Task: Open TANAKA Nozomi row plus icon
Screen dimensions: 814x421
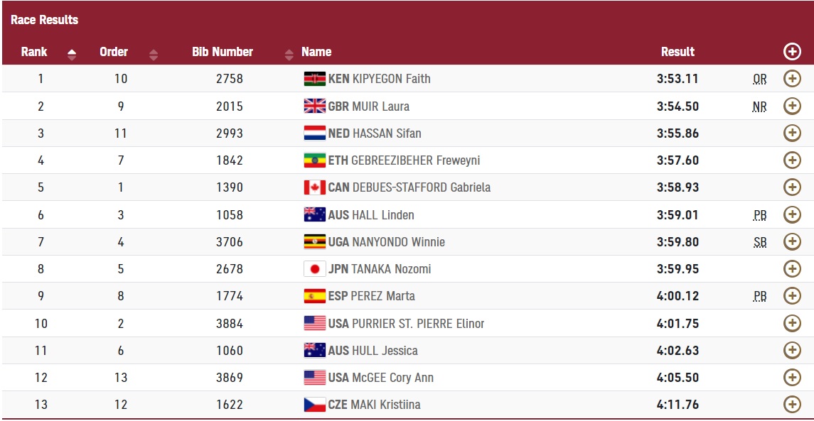Action: (x=792, y=268)
